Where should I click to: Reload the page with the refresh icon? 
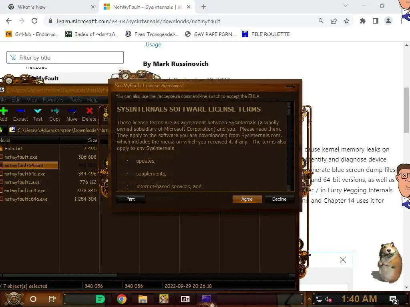pos(34,21)
